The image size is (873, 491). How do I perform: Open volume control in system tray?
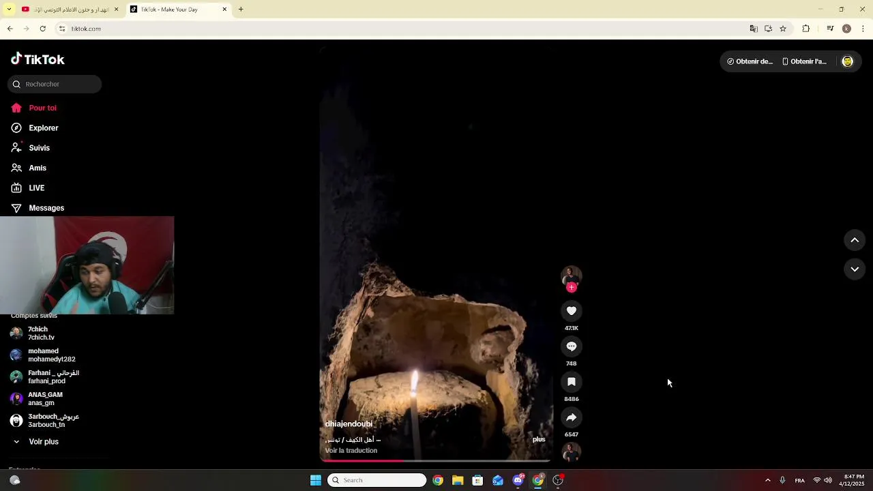click(828, 480)
